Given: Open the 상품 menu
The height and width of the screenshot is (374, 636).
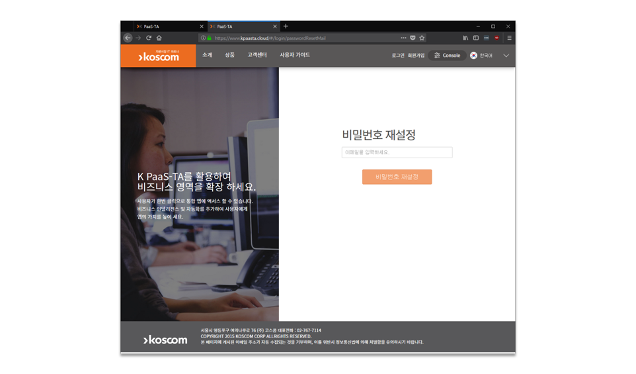Looking at the screenshot, I should tap(229, 55).
